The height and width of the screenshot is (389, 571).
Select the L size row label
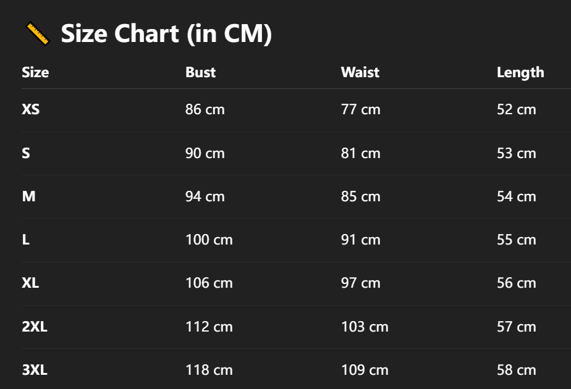point(26,240)
